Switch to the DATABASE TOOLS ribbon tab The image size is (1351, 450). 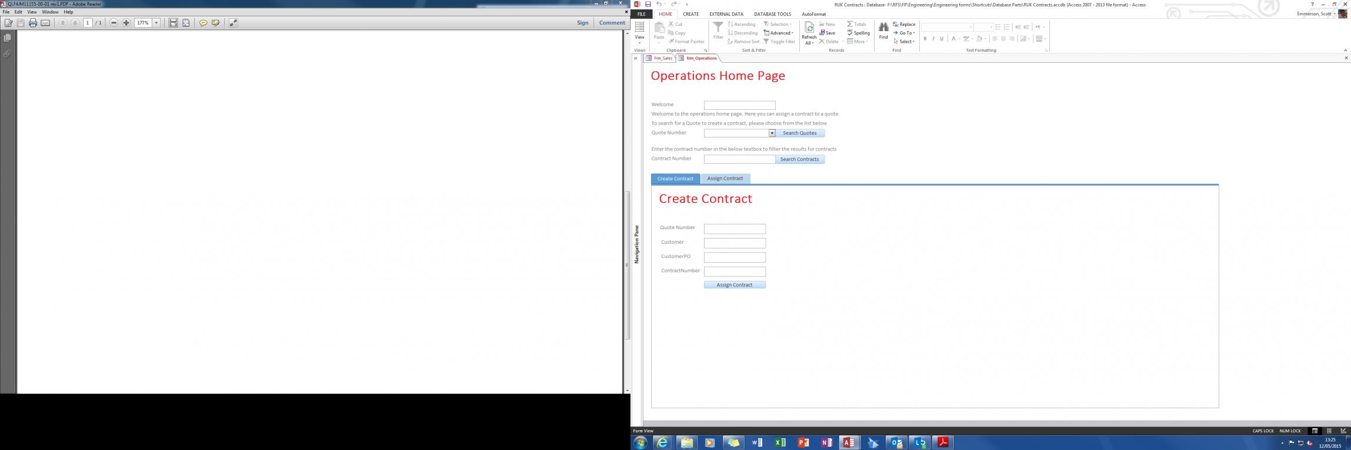pos(773,14)
